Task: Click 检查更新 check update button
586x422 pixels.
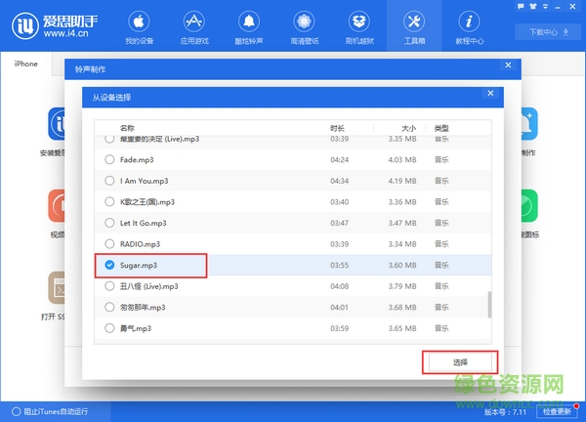Action: click(x=560, y=411)
